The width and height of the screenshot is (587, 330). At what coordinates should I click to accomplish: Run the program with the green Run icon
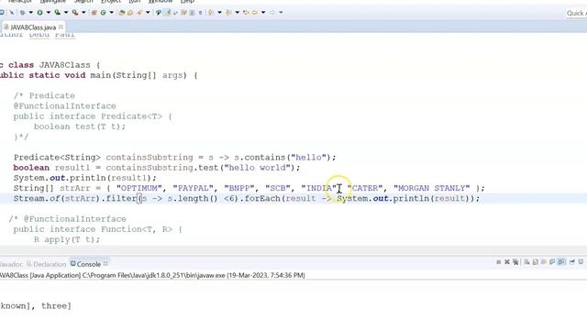pyautogui.click(x=39, y=12)
